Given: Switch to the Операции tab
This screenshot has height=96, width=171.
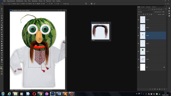Looking at the screenshot, I should tap(148, 7).
